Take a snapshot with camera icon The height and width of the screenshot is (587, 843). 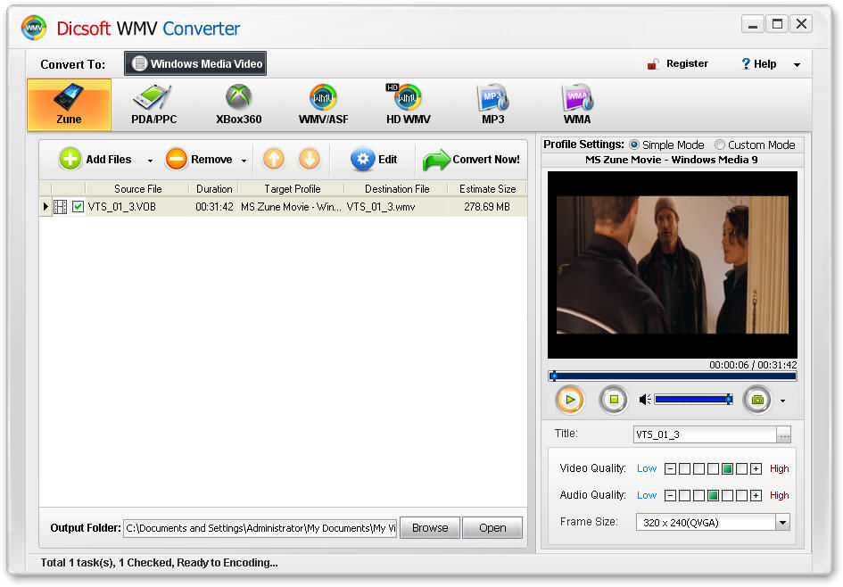pos(757,400)
